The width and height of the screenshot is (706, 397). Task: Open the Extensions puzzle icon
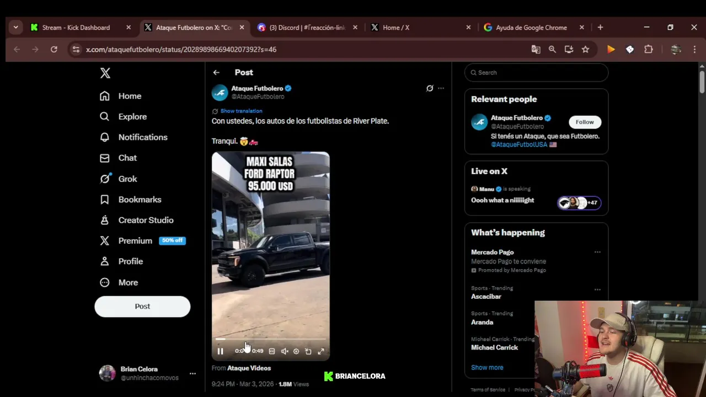pos(649,49)
